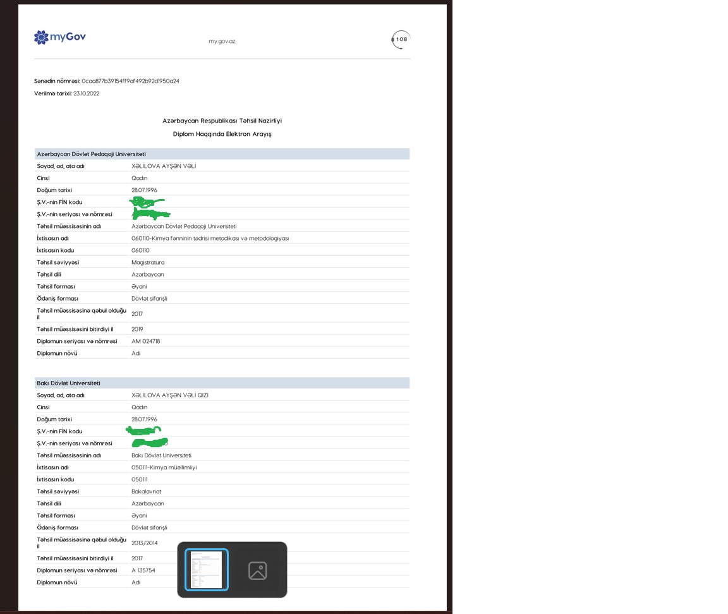Click the 108 call center headset icon
This screenshot has width=728, height=614.
[401, 39]
